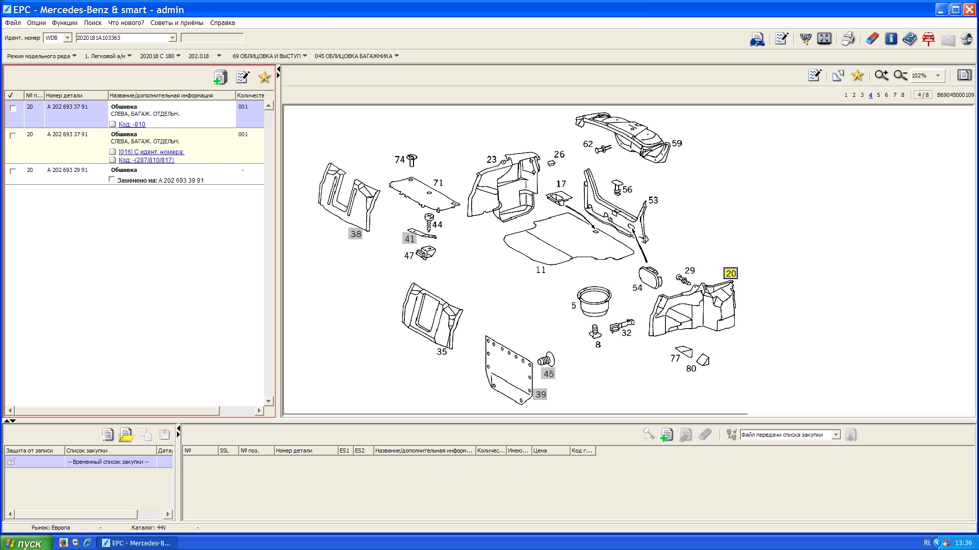Tick the small box beside 'Код: -810'
The height and width of the screenshot is (550, 979).
pos(113,124)
